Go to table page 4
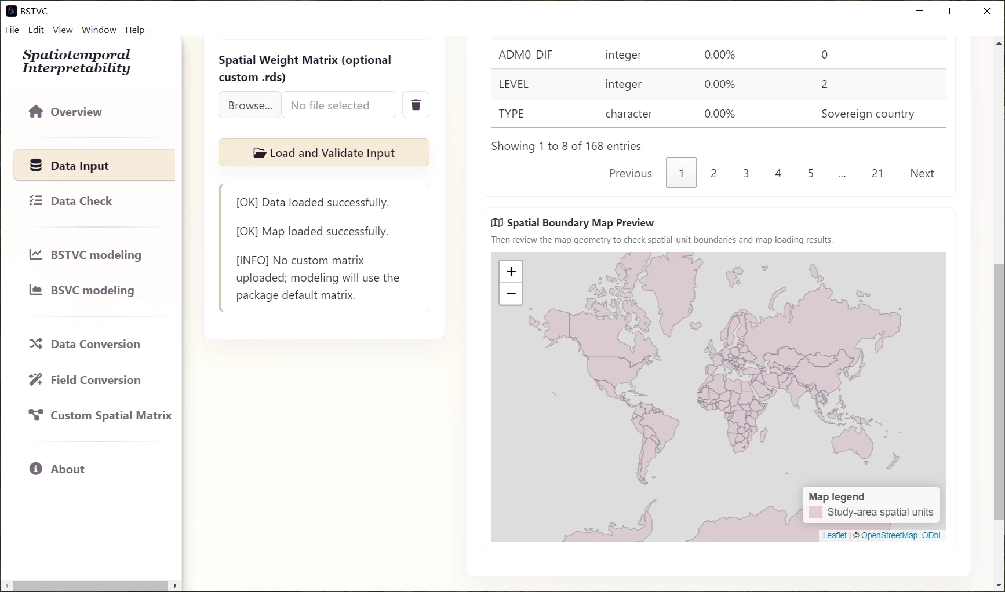The width and height of the screenshot is (1005, 592). [778, 173]
